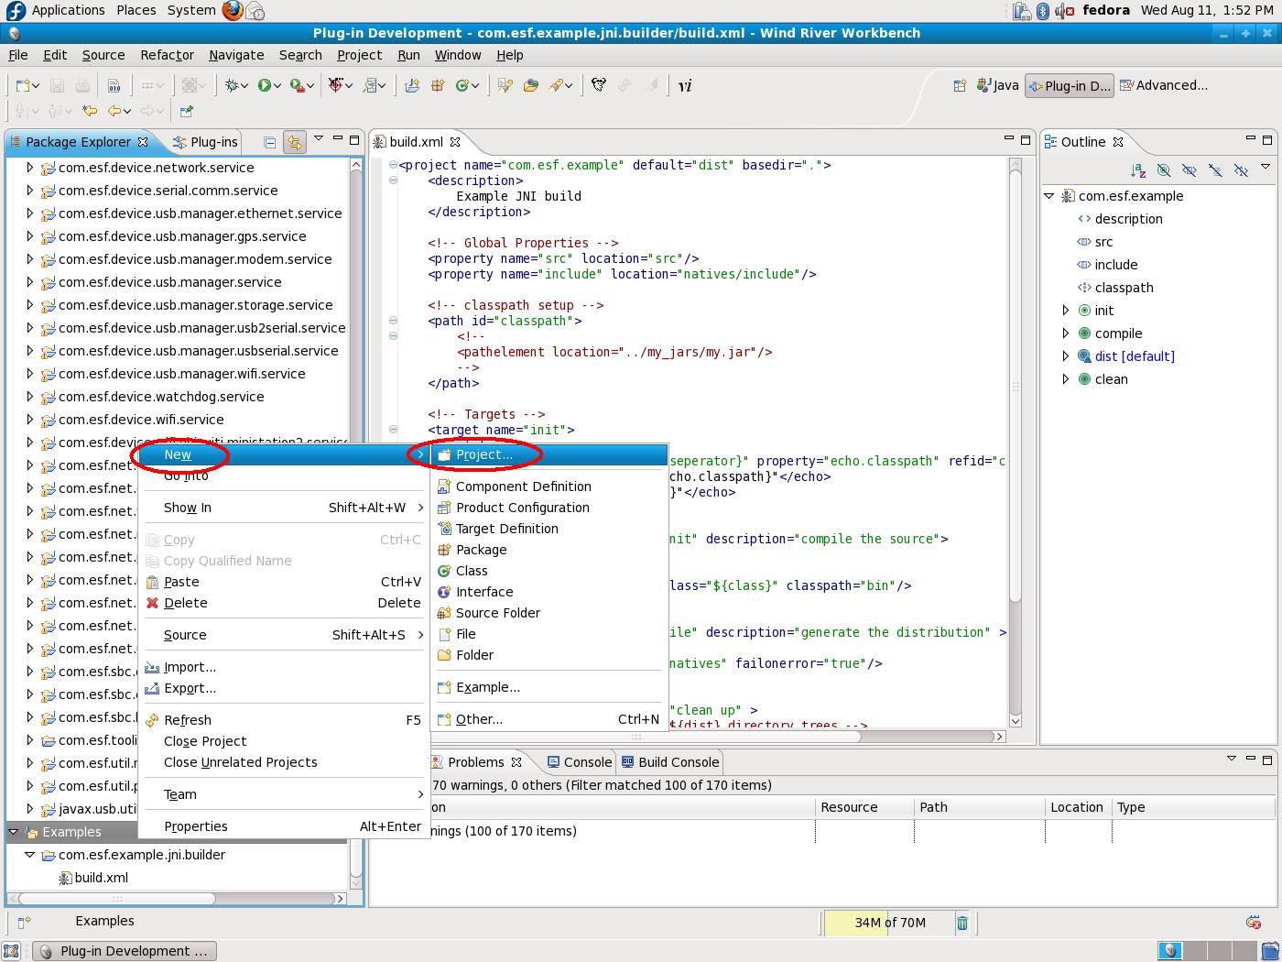Image resolution: width=1282 pixels, height=962 pixels.
Task: Click the gnu head toolbar icon
Action: point(599,85)
